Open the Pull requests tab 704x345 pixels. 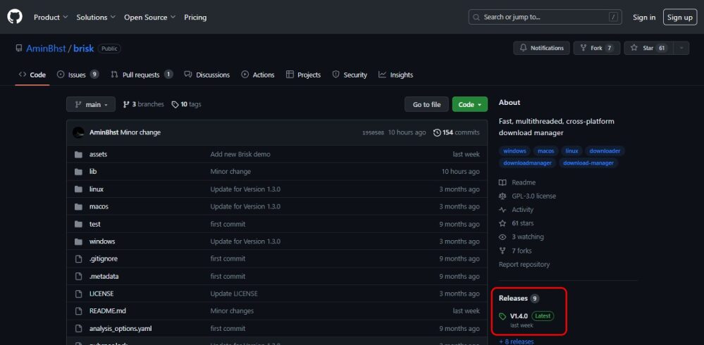tap(142, 75)
